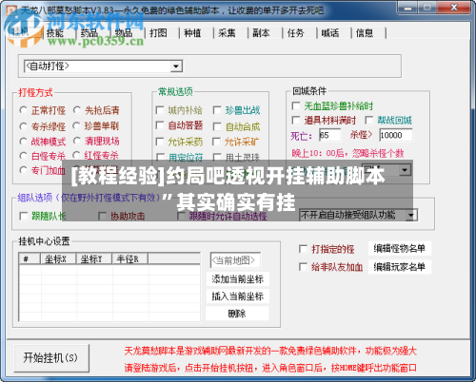Click the 插入当前坐标 button

click(x=237, y=296)
